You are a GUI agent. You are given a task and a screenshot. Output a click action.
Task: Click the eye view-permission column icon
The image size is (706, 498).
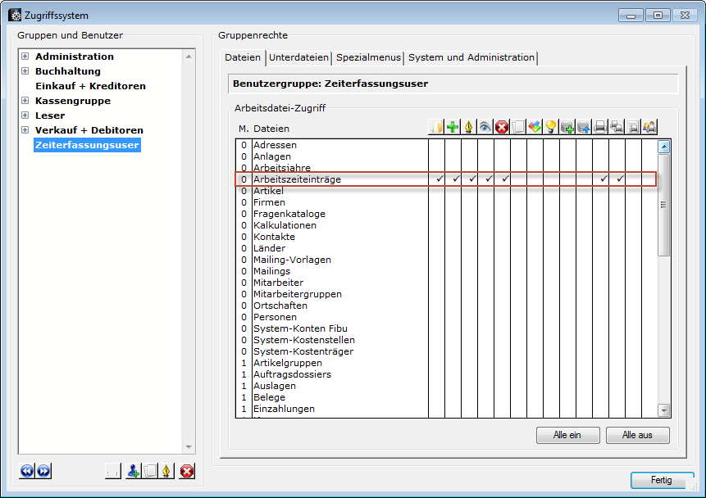[x=485, y=127]
